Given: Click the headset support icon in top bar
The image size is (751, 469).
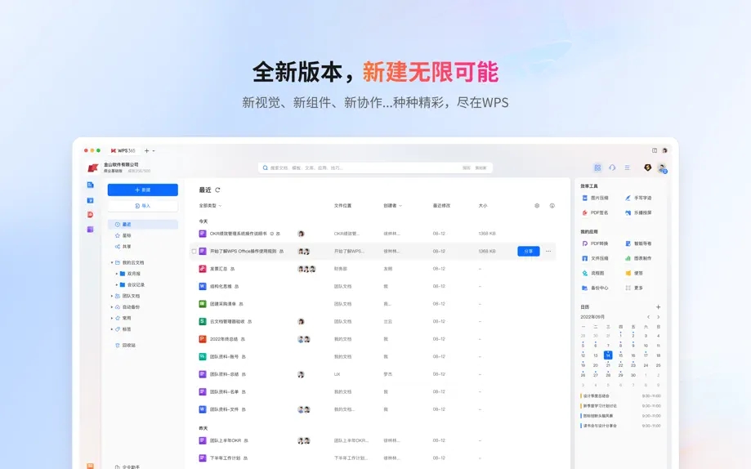Looking at the screenshot, I should (612, 167).
